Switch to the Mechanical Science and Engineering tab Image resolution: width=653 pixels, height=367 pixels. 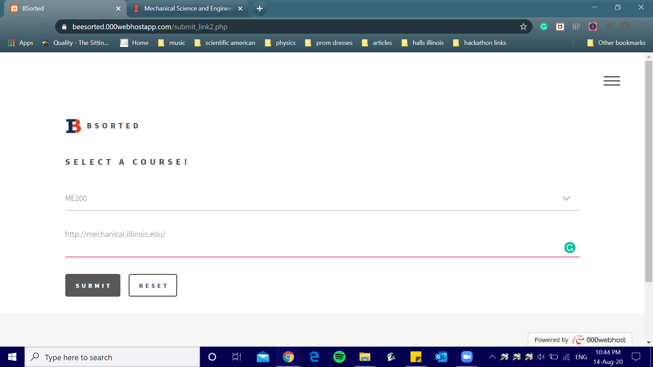pos(188,8)
